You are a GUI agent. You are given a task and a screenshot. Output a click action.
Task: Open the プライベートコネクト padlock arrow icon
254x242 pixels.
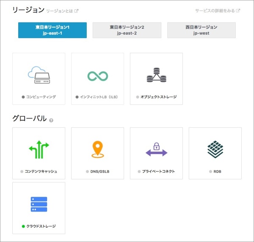click(156, 150)
